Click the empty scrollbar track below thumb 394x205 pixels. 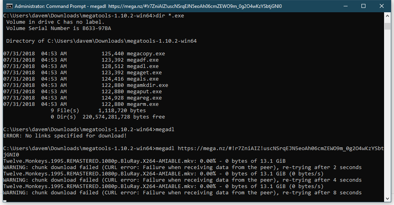pos(387,113)
